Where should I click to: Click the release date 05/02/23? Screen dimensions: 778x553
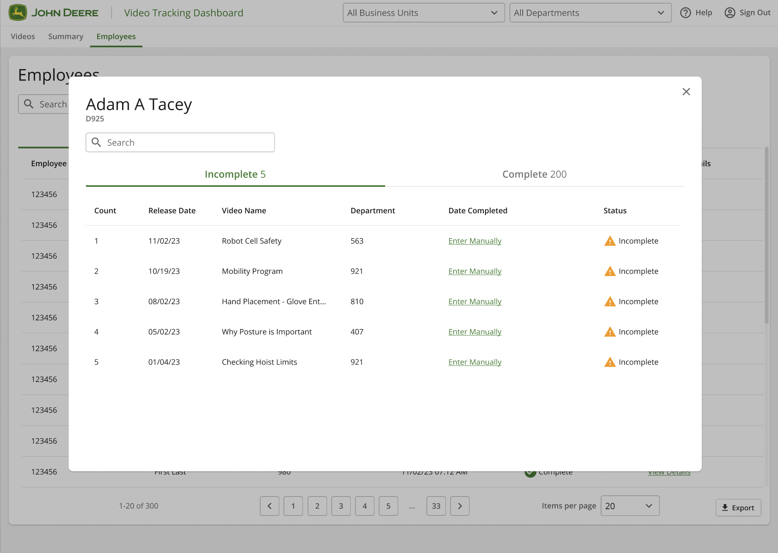tap(164, 332)
